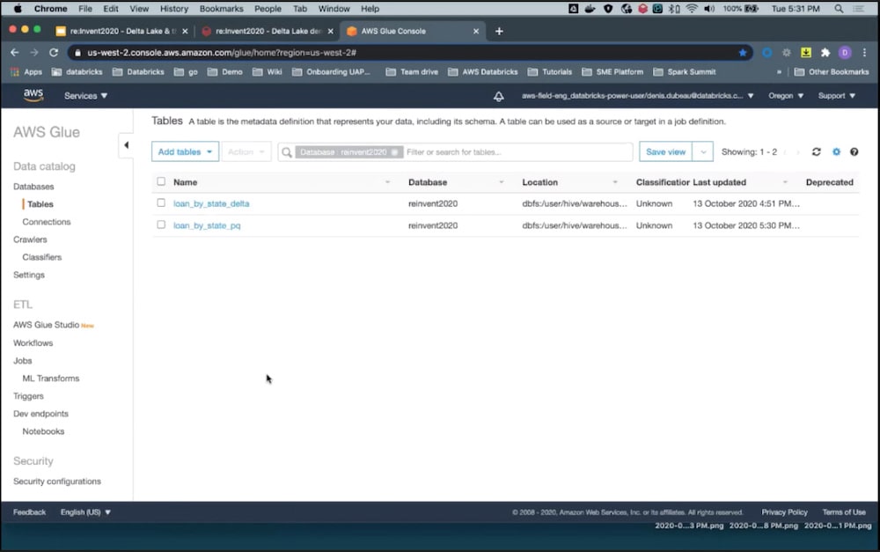Toggle the select-all tables checkbox
880x552 pixels.
[161, 182]
